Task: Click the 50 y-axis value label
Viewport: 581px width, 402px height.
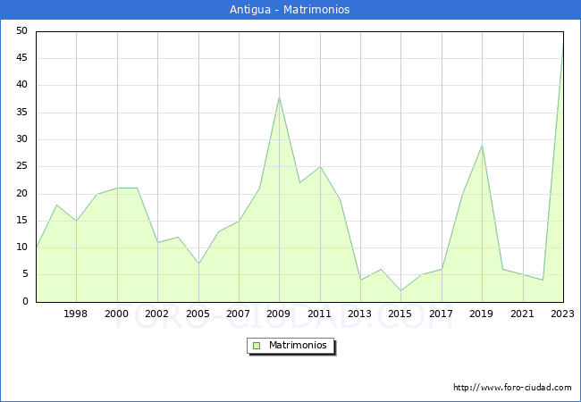Action: [x=21, y=31]
